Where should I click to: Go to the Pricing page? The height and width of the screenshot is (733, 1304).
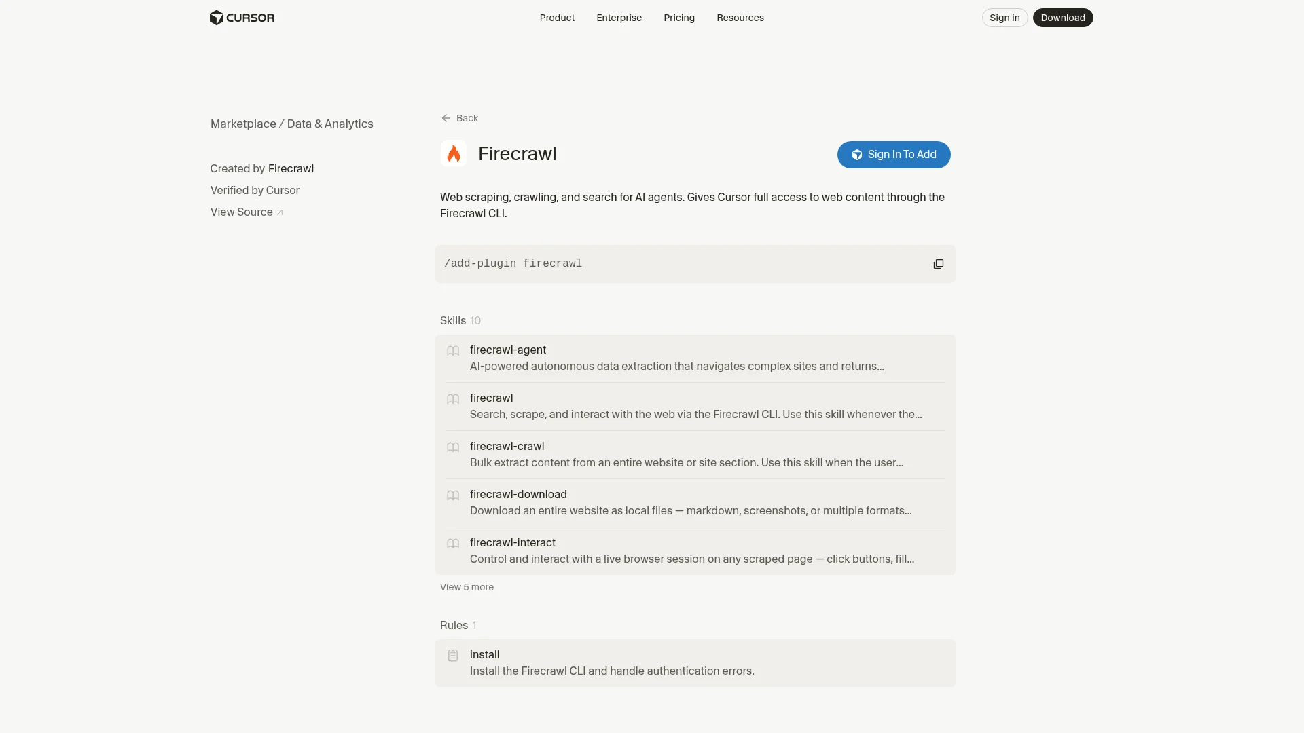point(679,18)
